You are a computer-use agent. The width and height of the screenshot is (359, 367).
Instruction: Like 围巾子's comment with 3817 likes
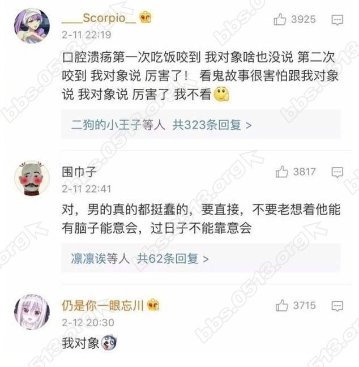[x=282, y=172]
